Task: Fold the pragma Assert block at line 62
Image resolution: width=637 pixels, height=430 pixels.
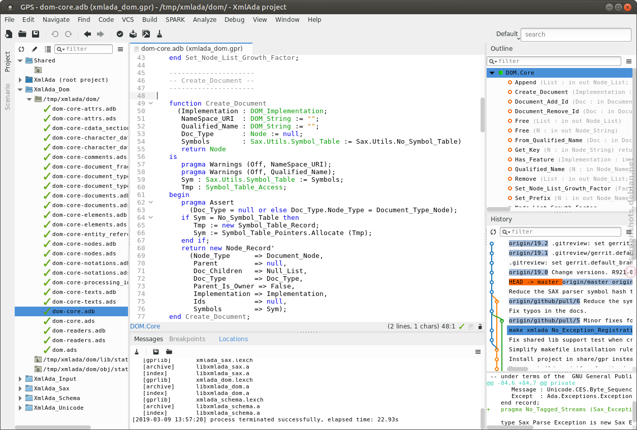Action: 151,203
